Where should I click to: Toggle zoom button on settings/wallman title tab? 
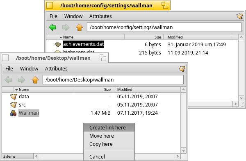coord(165,5)
